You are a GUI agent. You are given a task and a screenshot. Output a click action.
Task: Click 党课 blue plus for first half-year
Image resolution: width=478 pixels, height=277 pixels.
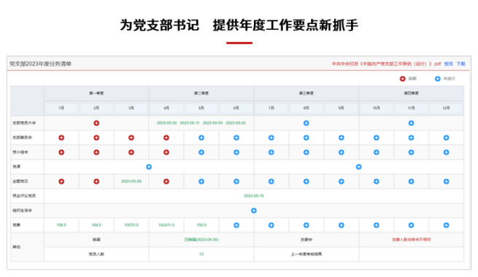pos(149,167)
